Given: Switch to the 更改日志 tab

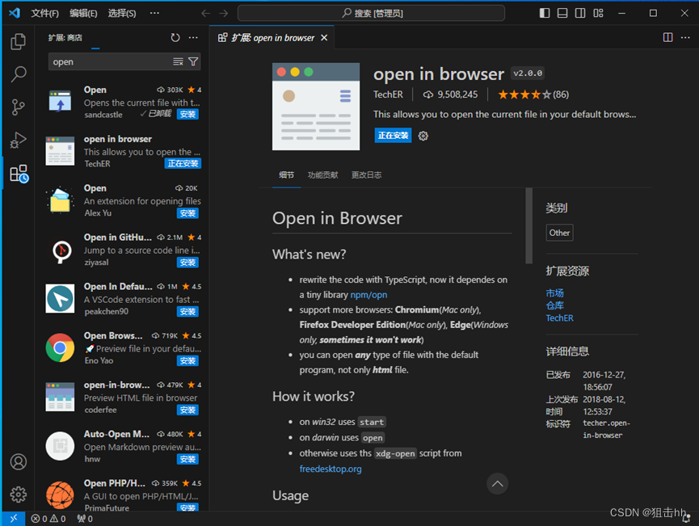Looking at the screenshot, I should click(x=366, y=175).
